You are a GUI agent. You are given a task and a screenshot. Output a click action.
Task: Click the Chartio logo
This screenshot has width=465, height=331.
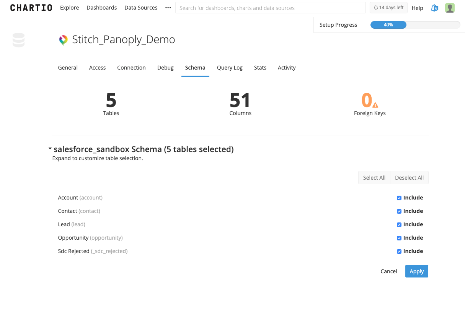point(31,8)
